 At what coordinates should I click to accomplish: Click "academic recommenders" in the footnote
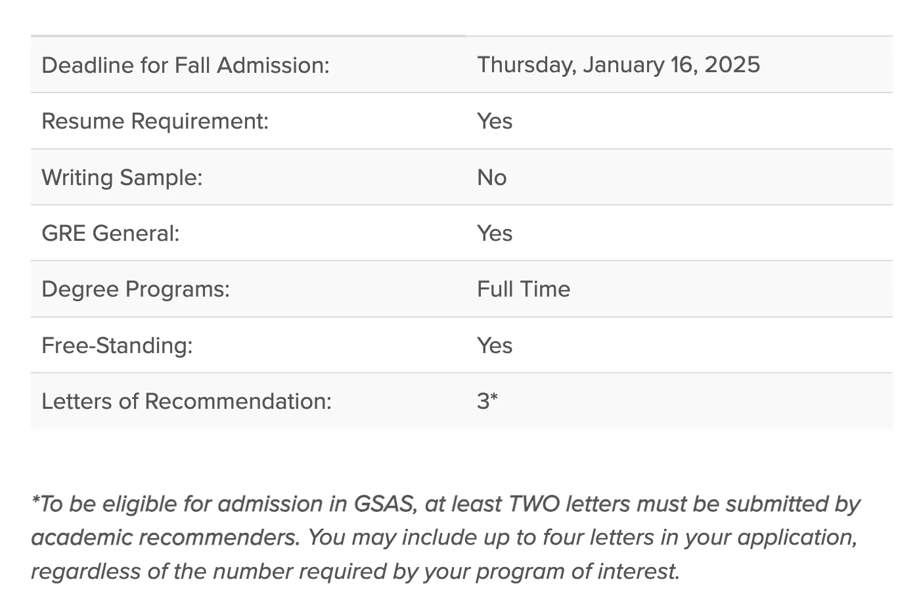pyautogui.click(x=166, y=537)
